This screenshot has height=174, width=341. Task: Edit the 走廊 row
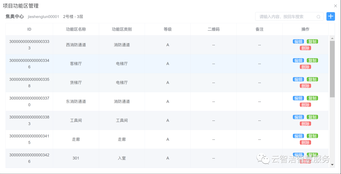click(298, 136)
